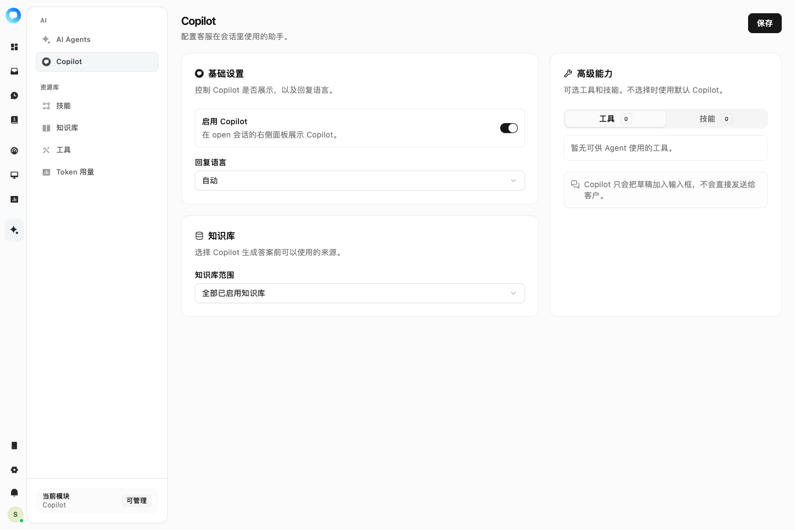
Task: Open the mobile phone icon near the bottom
Action: click(x=14, y=446)
